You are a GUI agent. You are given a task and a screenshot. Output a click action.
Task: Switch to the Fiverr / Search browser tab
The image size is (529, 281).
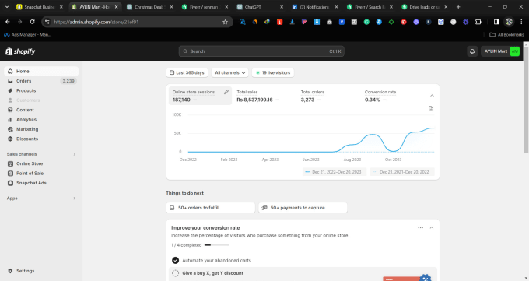tap(369, 7)
